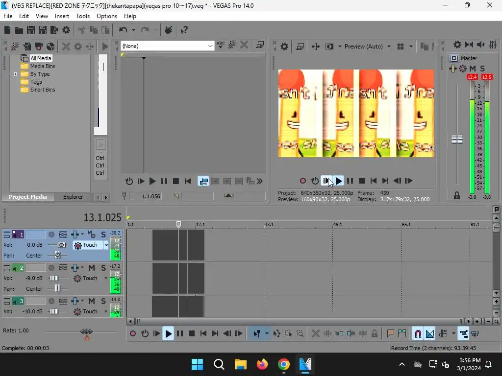Image resolution: width=502 pixels, height=376 pixels.
Task: Adjust the Master volume fader
Action: point(457,140)
